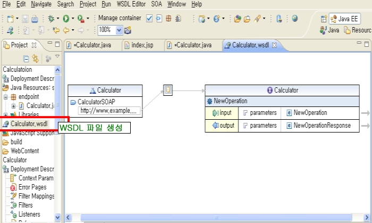Click the Print icon in toolbar
Image resolution: width=372 pixels, height=223 pixels.
point(34,19)
